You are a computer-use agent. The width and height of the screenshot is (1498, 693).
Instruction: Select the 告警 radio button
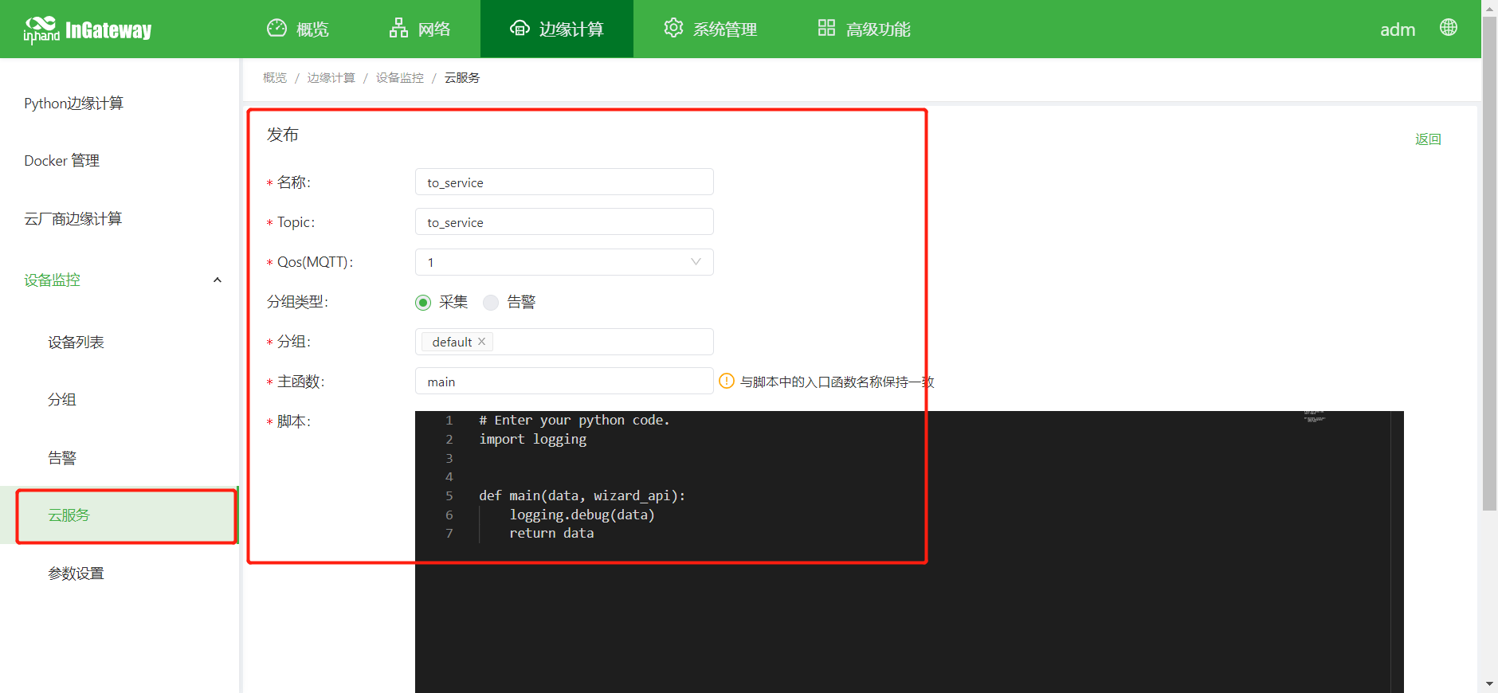point(491,303)
